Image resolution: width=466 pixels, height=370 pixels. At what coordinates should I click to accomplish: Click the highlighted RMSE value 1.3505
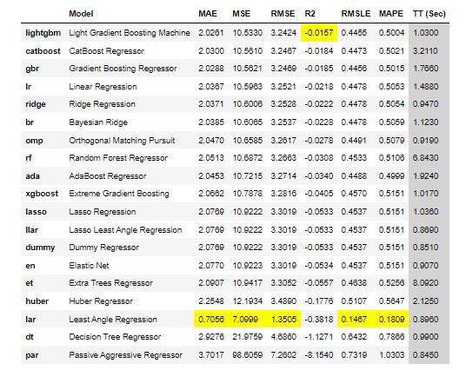click(283, 320)
